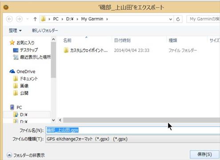This screenshot has width=220, height=160.
Task: Select My Garmin in the address breadcrumb
Action: tap(92, 19)
